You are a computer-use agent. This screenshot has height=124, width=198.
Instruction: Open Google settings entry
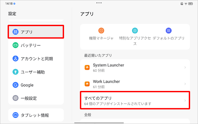point(36,85)
